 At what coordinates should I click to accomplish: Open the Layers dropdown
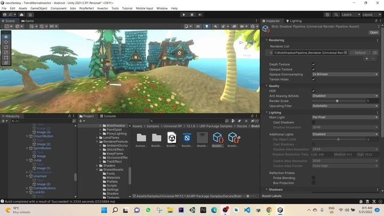click(x=350, y=14)
